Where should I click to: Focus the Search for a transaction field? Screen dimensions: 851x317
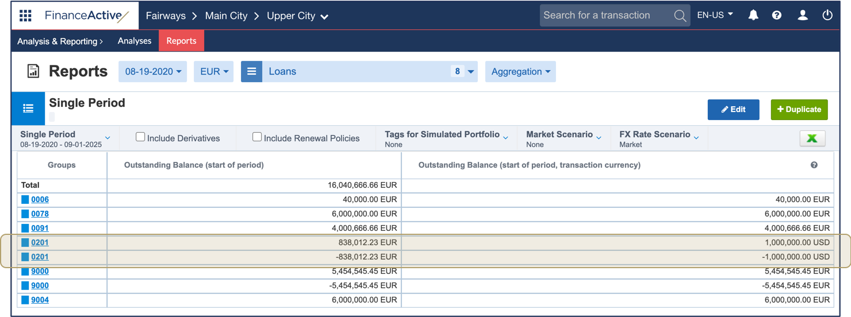(604, 16)
